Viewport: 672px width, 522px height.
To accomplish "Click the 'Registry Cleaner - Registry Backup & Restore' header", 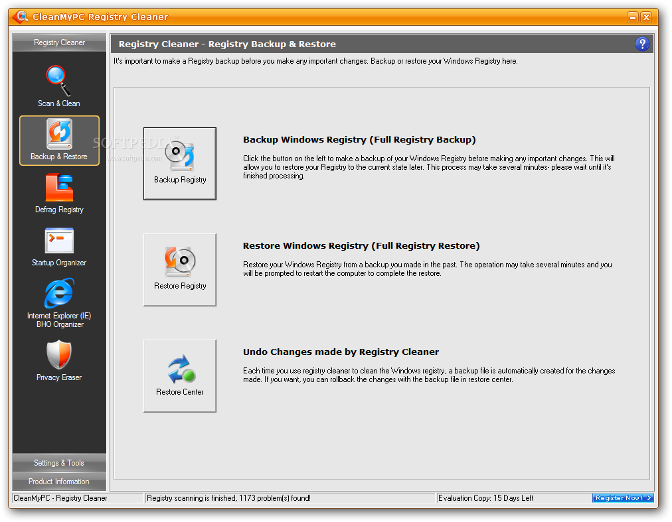I will point(227,44).
